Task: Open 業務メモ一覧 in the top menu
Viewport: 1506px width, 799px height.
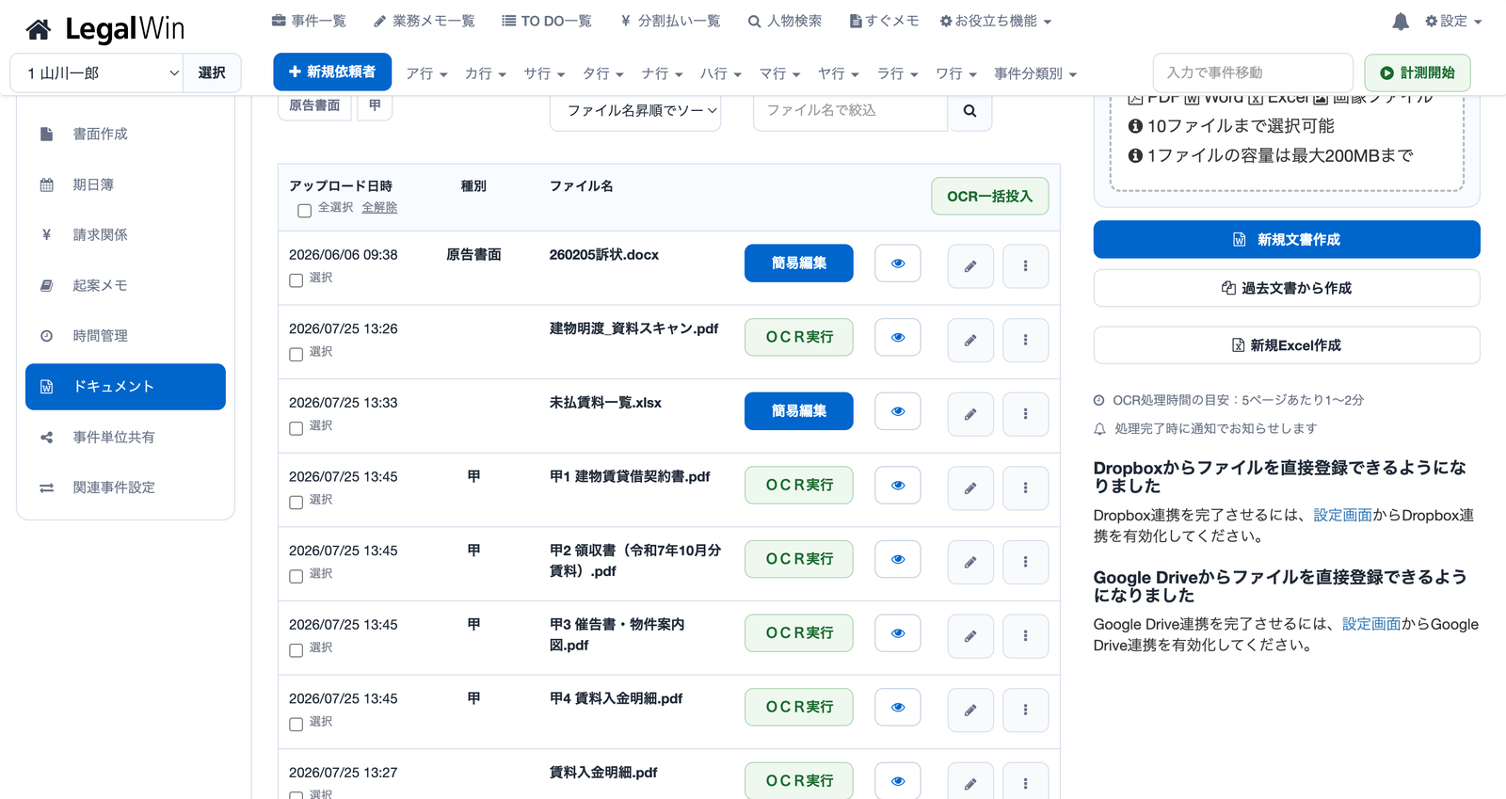Action: [x=425, y=21]
